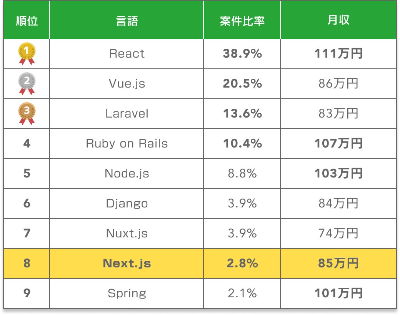The height and width of the screenshot is (315, 400).
Task: Select the highlighted Next.js cell
Action: pyautogui.click(x=127, y=264)
